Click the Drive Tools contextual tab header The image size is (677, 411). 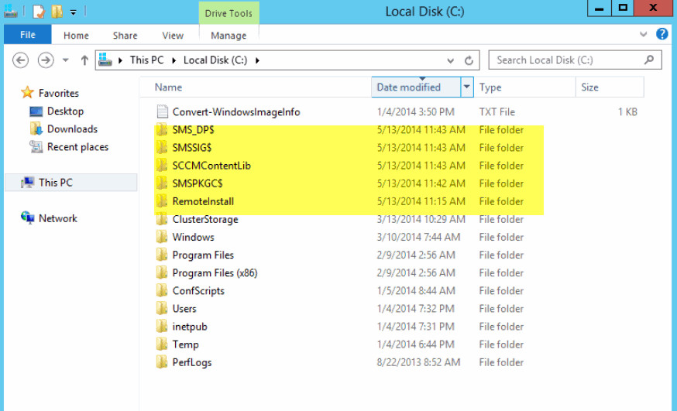(x=229, y=13)
